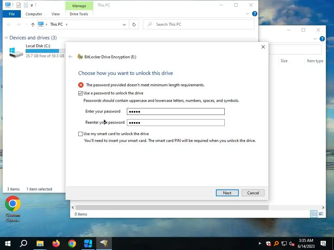Image resolution: width=334 pixels, height=250 pixels.
Task: Uncheck Use a password to unlock the drive
Action: pyautogui.click(x=80, y=93)
